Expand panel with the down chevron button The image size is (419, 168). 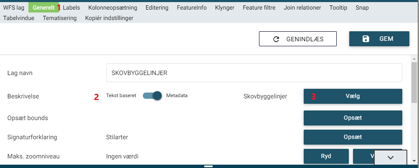tap(391, 157)
